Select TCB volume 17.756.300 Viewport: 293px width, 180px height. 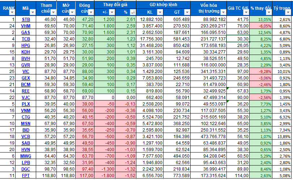(x=150, y=39)
